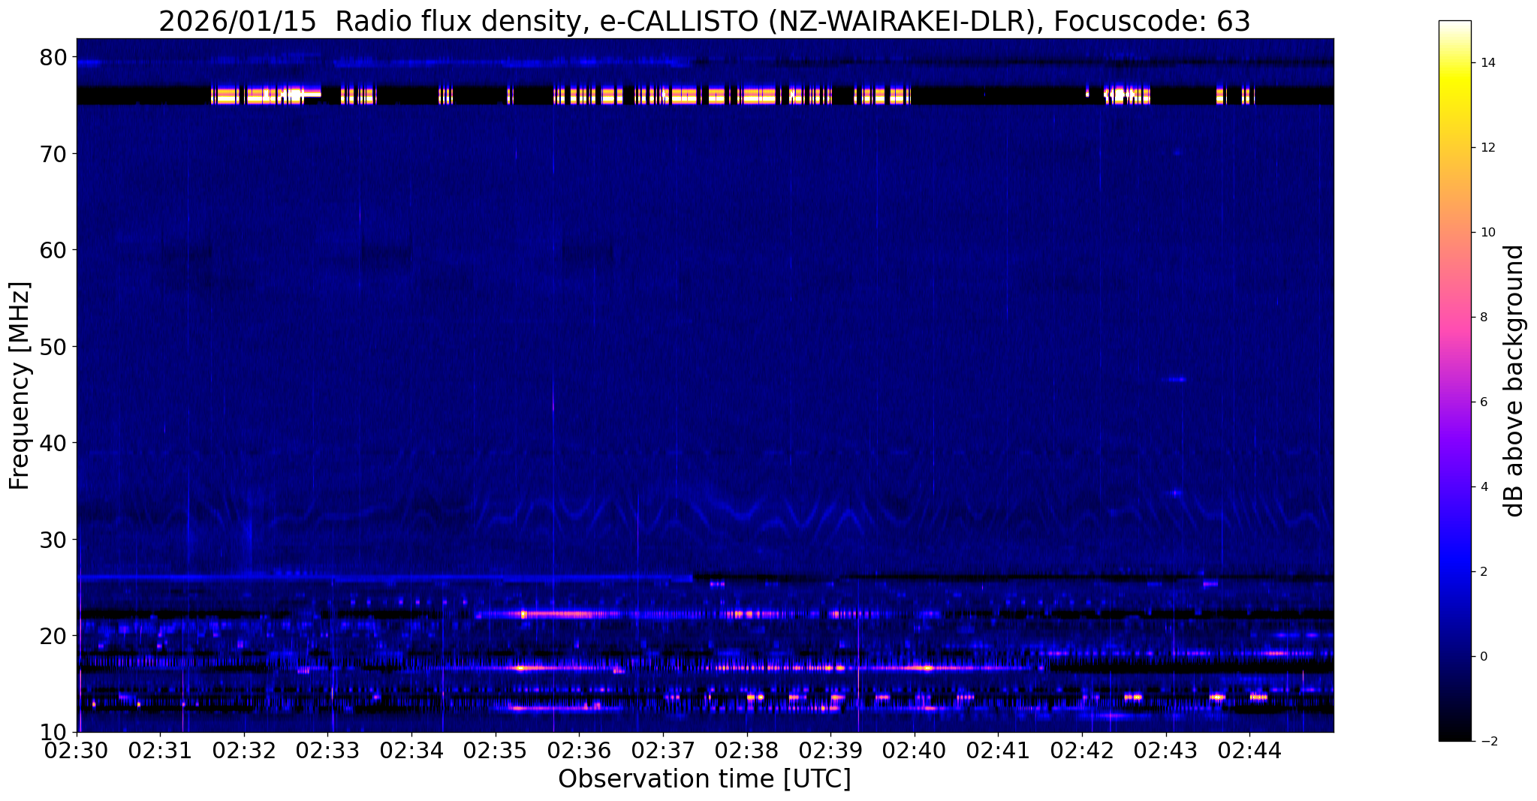
Task: Click the colorbar tick label 4
Action: tap(1484, 487)
